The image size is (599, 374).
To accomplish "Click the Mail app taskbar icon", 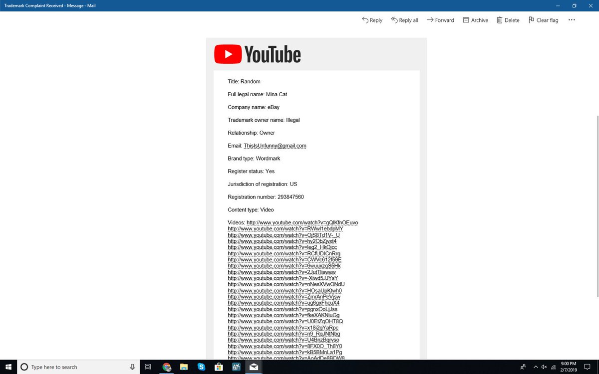I will 254,367.
